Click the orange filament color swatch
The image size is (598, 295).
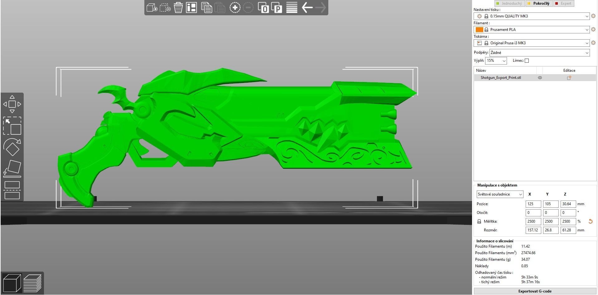pos(479,30)
